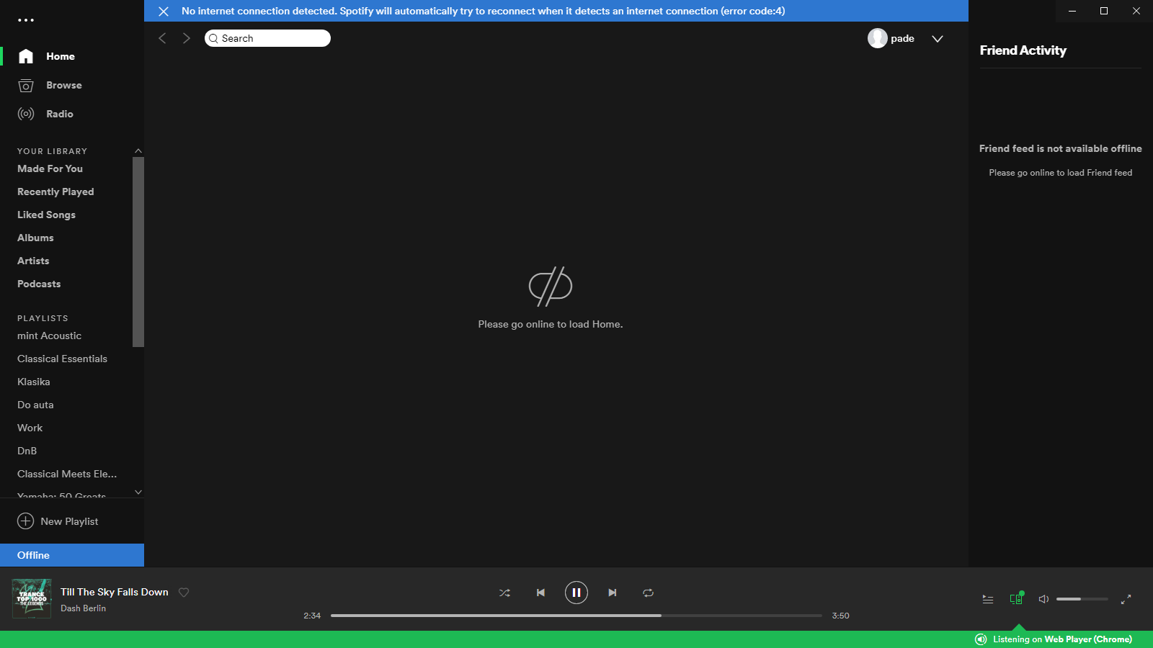Click the sidebar scroll-down arrow
The image size is (1153, 648).
[138, 492]
